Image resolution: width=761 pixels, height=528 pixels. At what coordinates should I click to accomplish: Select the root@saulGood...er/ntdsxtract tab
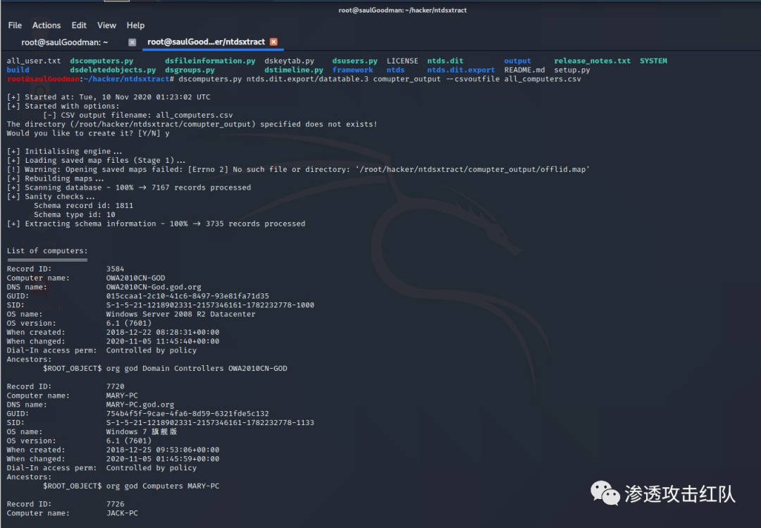point(204,42)
